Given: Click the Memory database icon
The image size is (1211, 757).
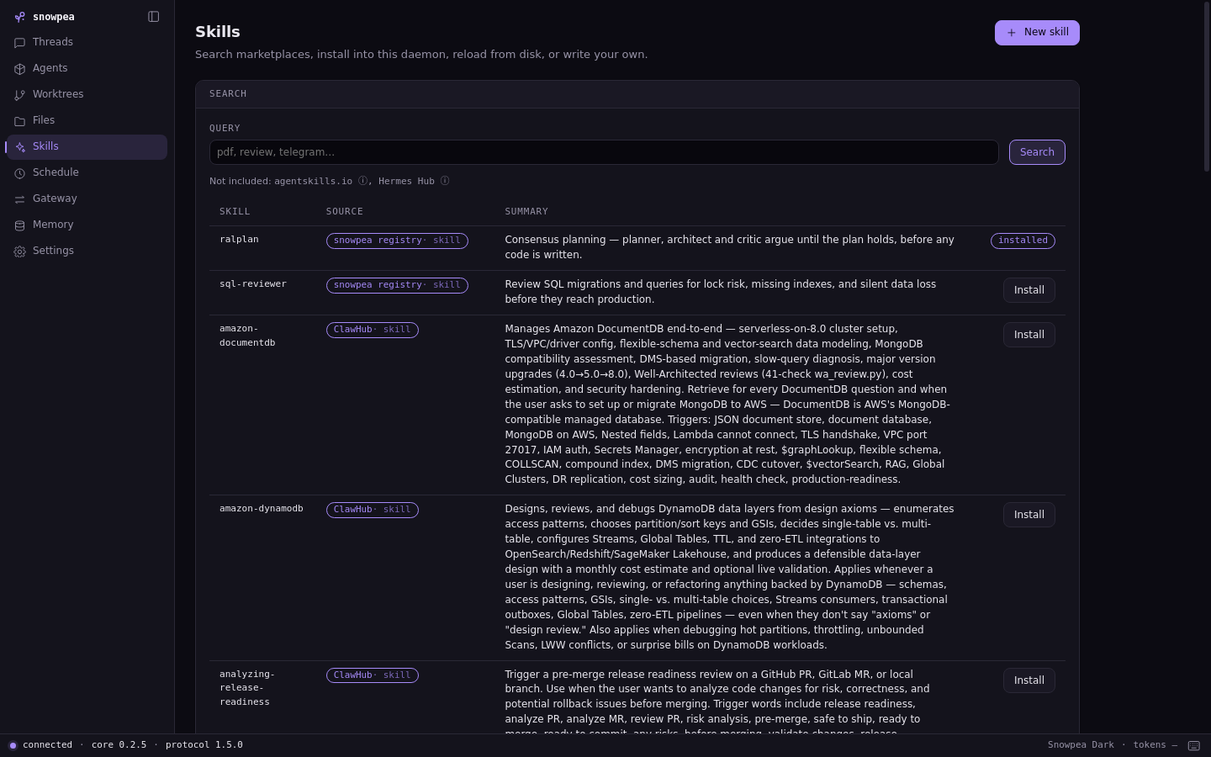Looking at the screenshot, I should coord(19,225).
